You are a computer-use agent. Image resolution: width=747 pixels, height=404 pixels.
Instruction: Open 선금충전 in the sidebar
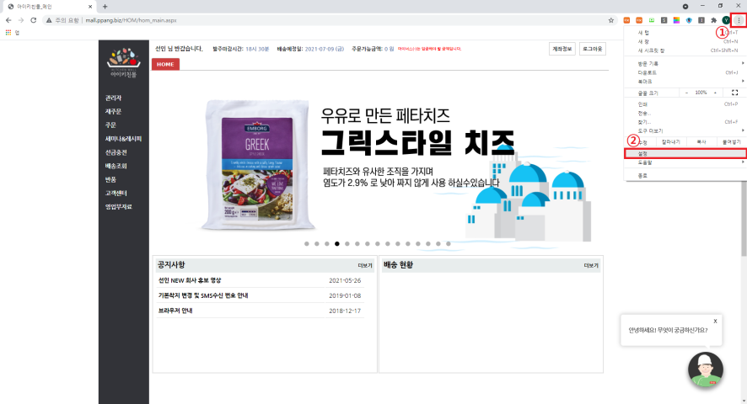pos(116,152)
